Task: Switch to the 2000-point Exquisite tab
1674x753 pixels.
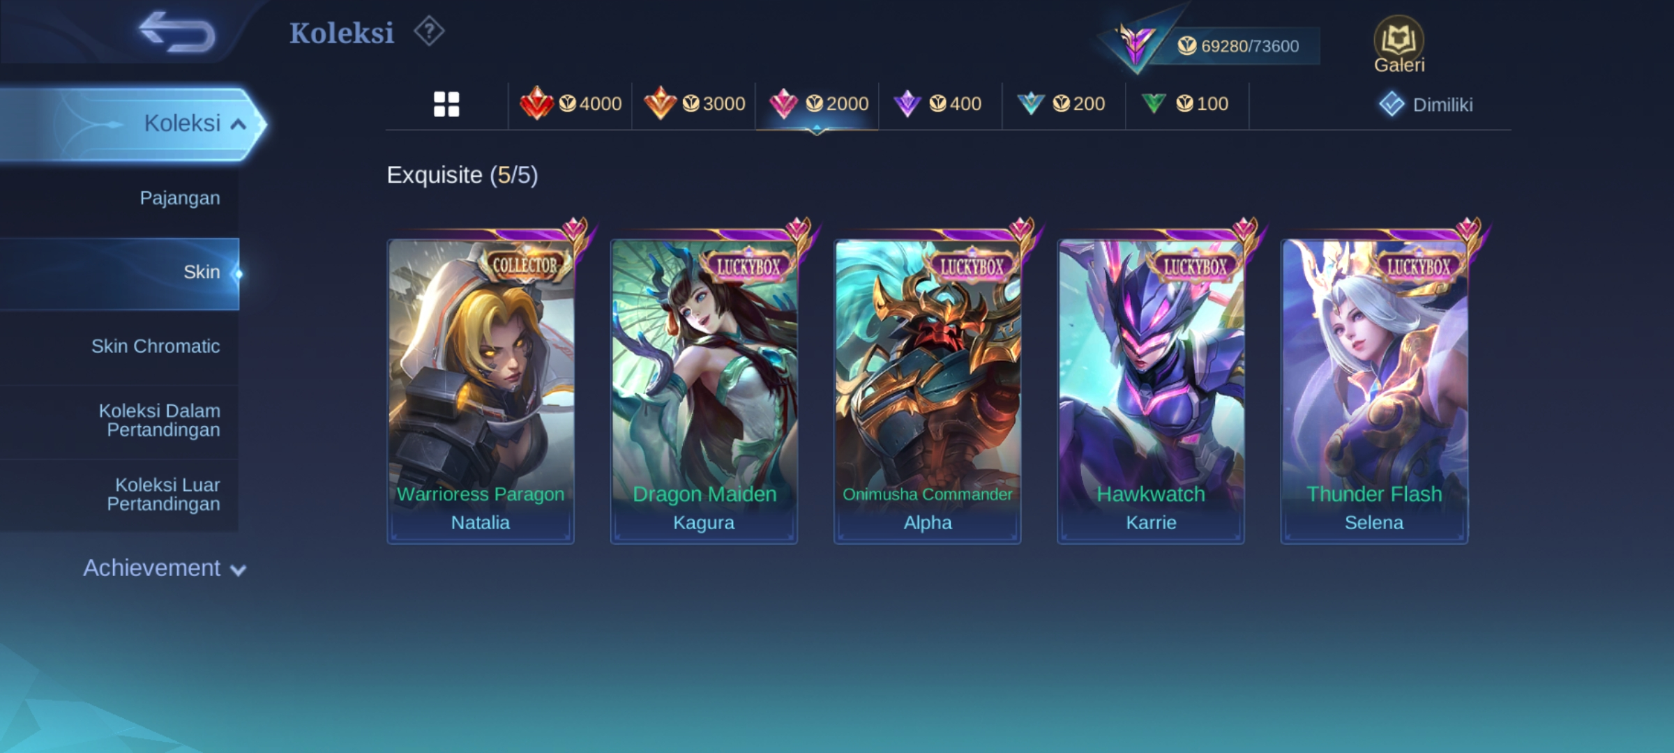Action: [x=817, y=105]
